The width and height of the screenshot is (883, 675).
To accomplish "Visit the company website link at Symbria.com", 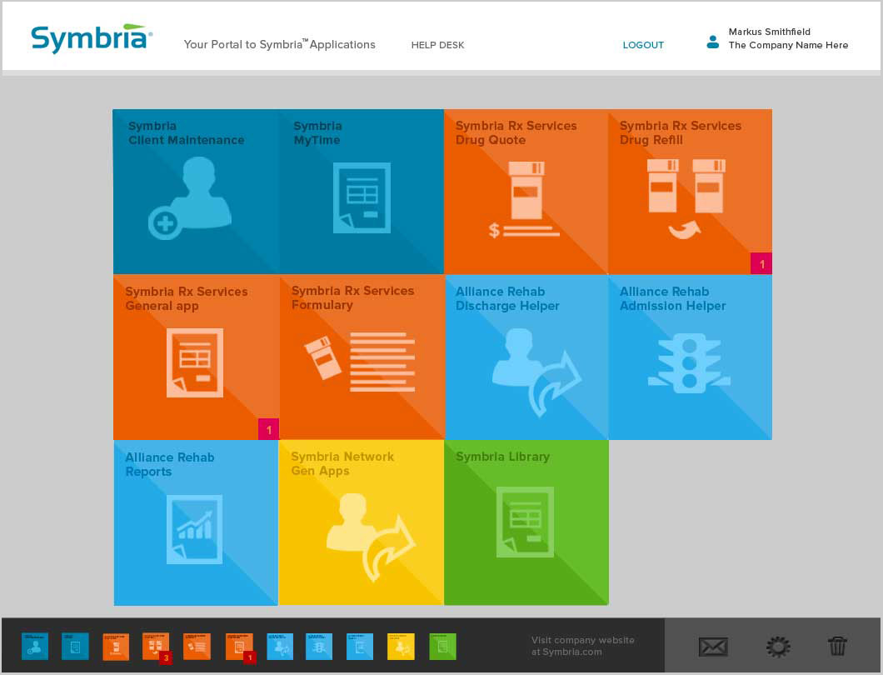I will click(582, 646).
